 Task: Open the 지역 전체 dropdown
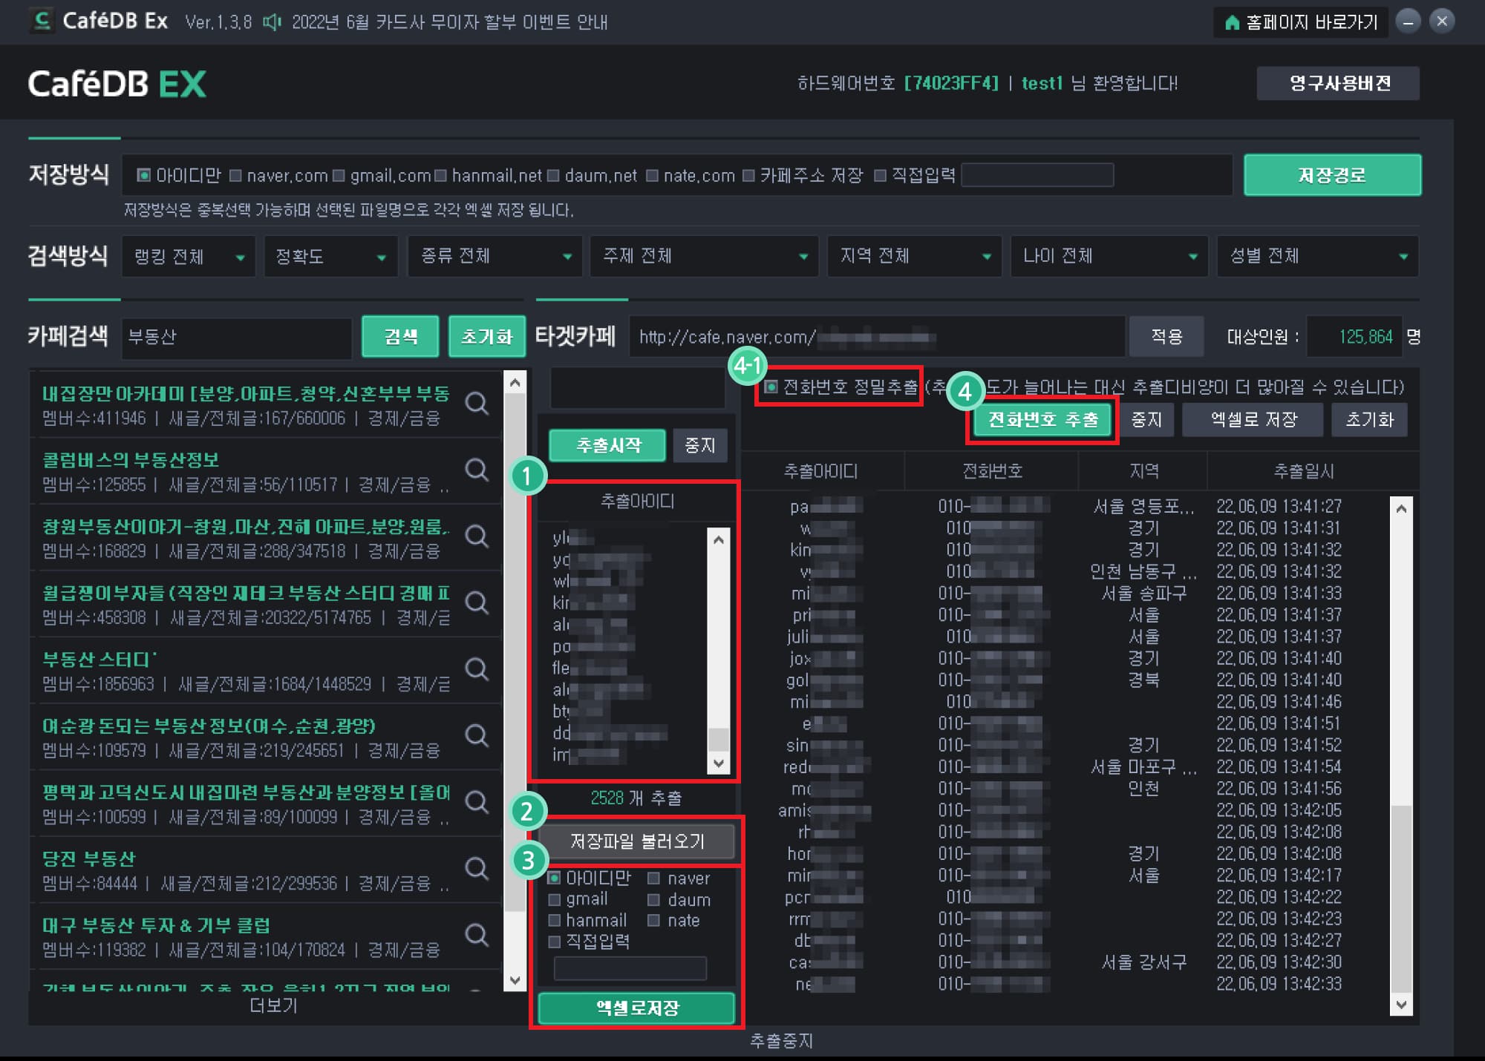coord(914,257)
